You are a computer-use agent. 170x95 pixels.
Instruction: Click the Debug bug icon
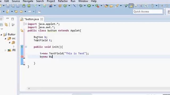coord(81,6)
